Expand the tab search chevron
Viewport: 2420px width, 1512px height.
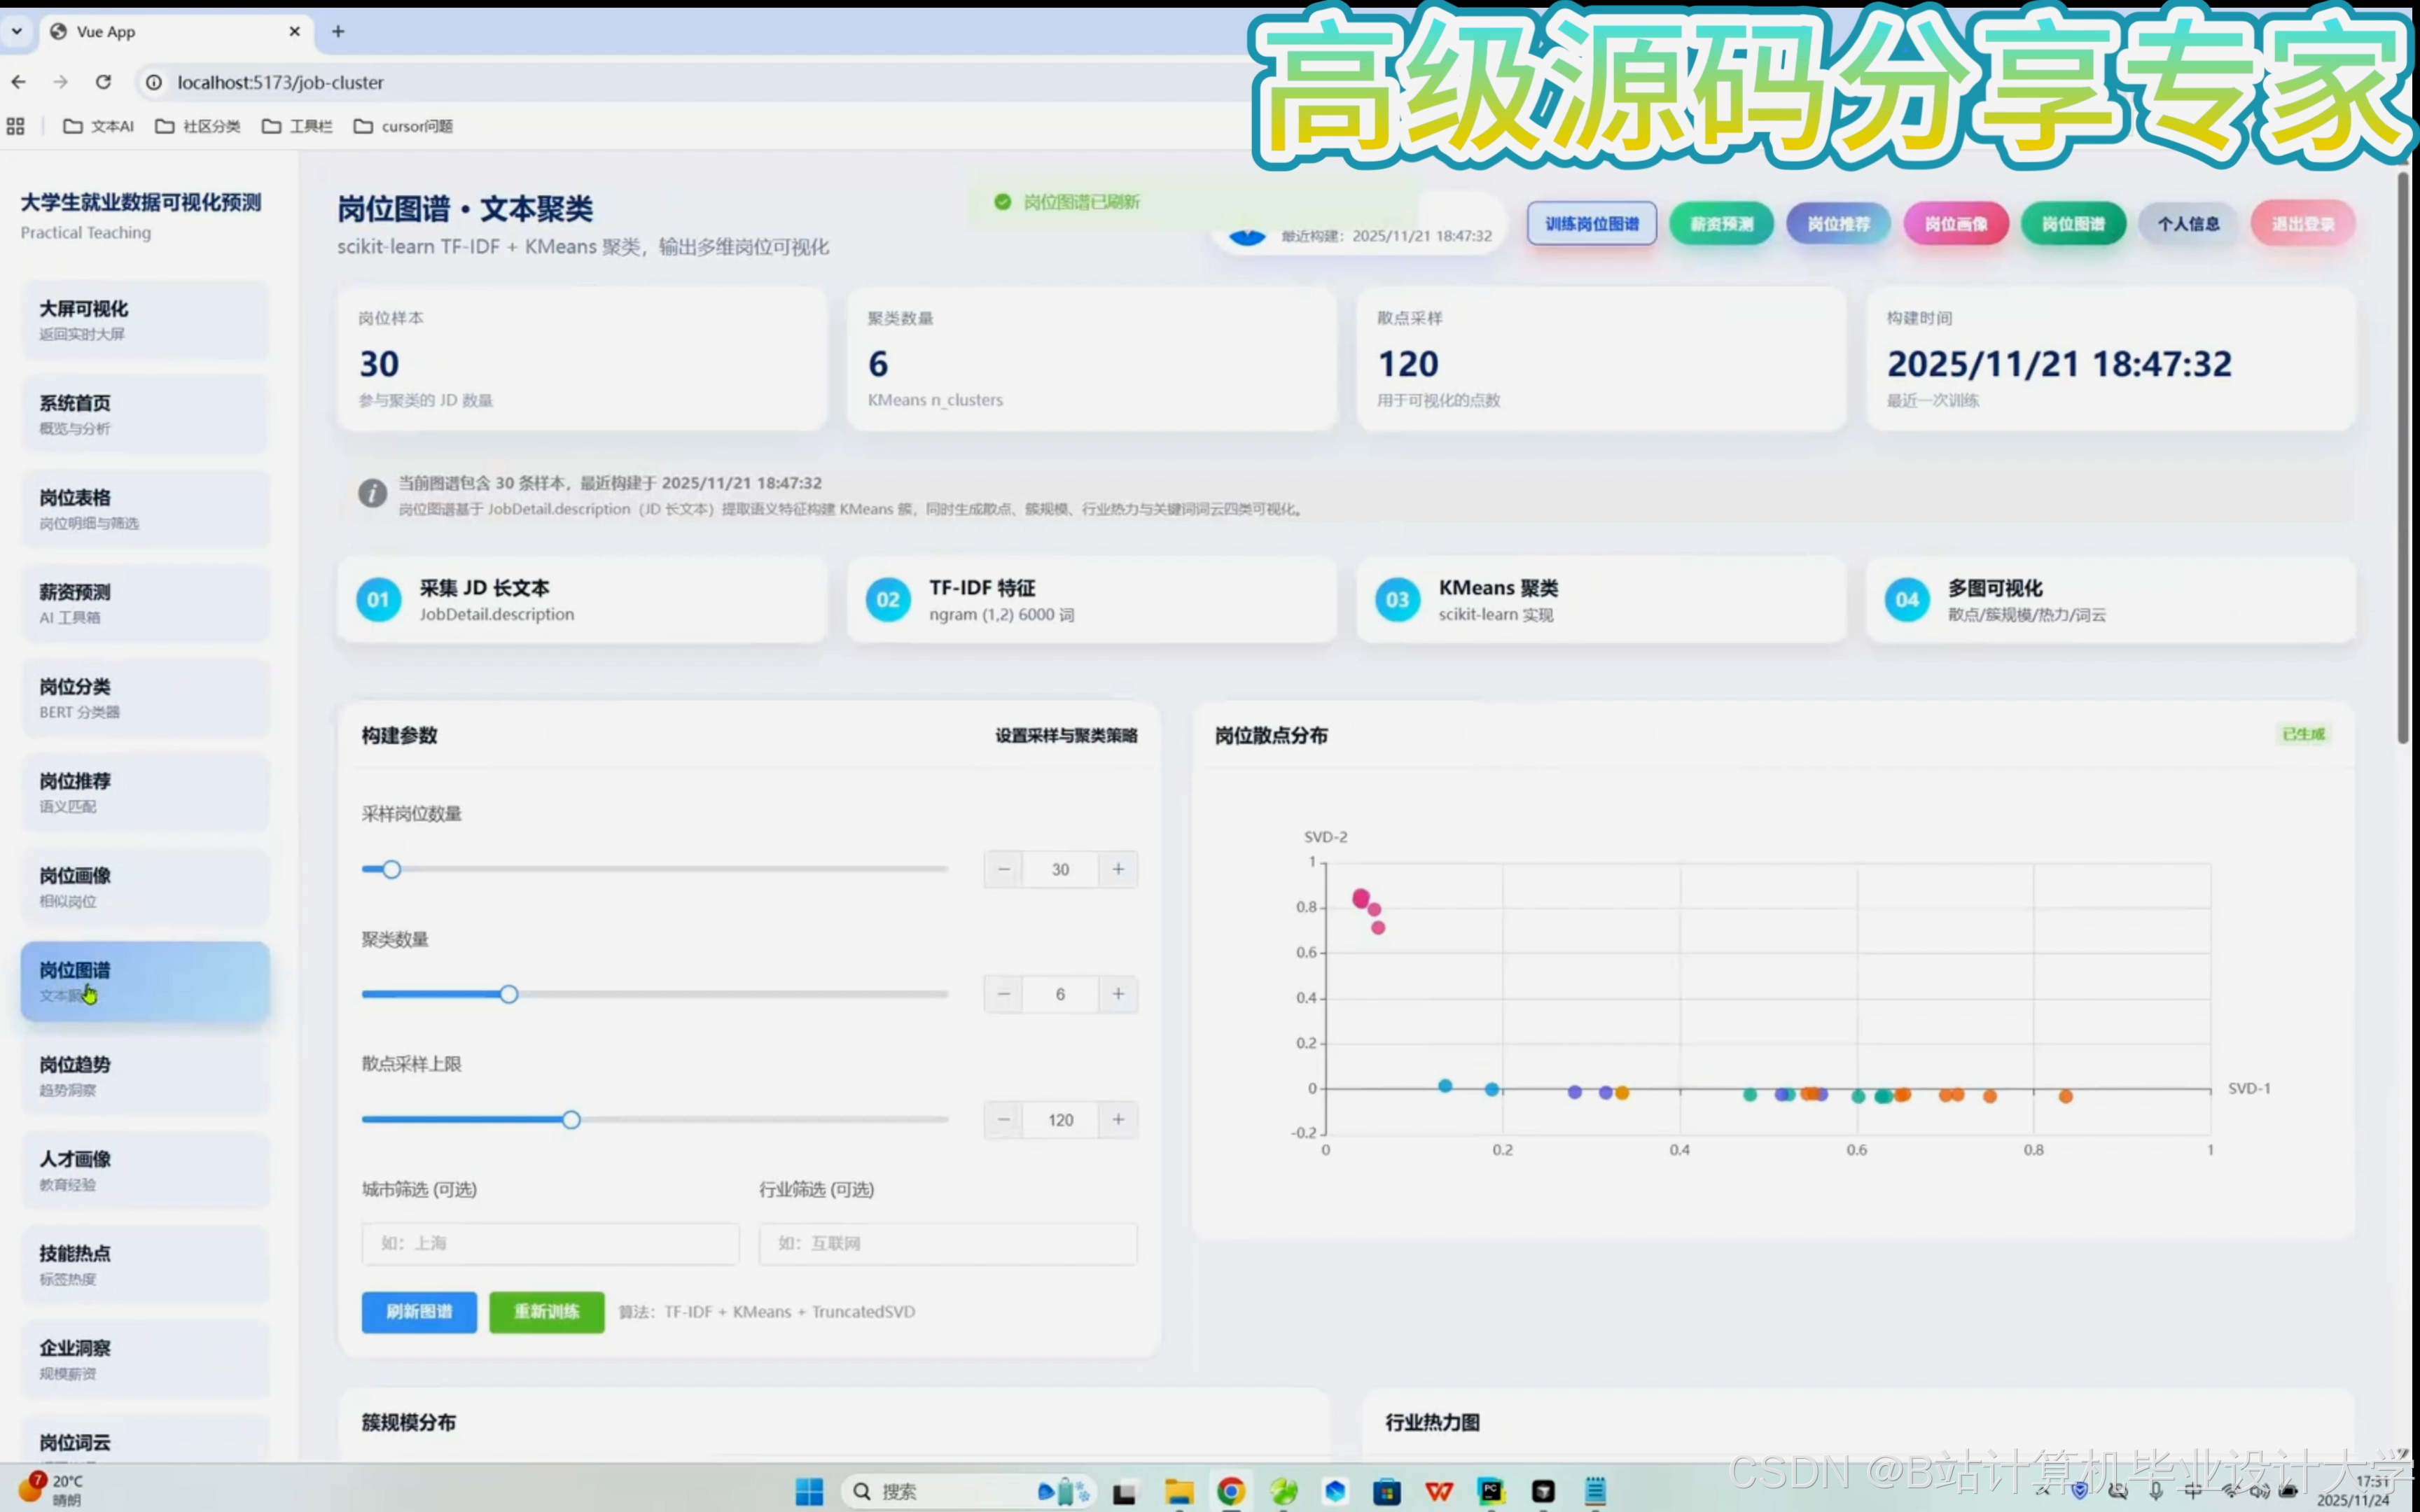(16, 31)
